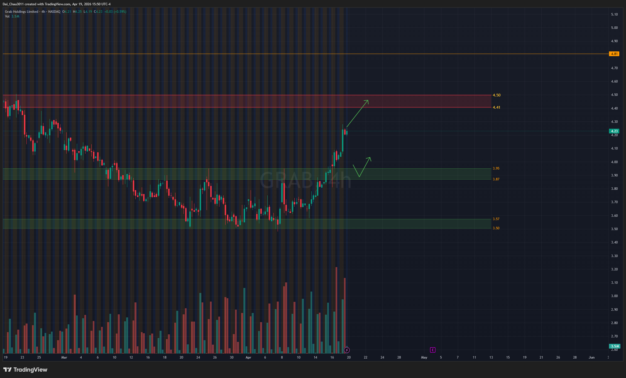This screenshot has height=378, width=626.
Task: Click the green 4.23 current price tag
Action: click(614, 131)
